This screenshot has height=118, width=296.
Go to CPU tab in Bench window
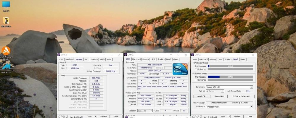tap(195, 59)
